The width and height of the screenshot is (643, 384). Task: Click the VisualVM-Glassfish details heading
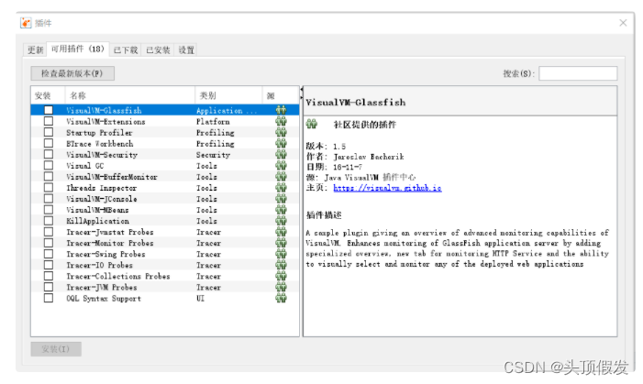(356, 103)
